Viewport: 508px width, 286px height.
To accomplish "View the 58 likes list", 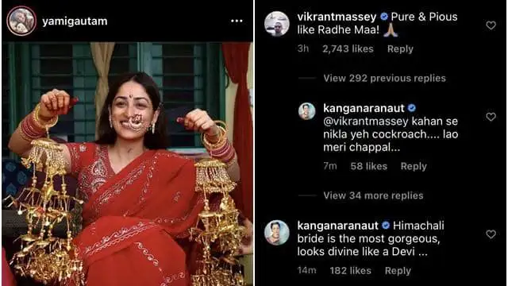I will [368, 166].
